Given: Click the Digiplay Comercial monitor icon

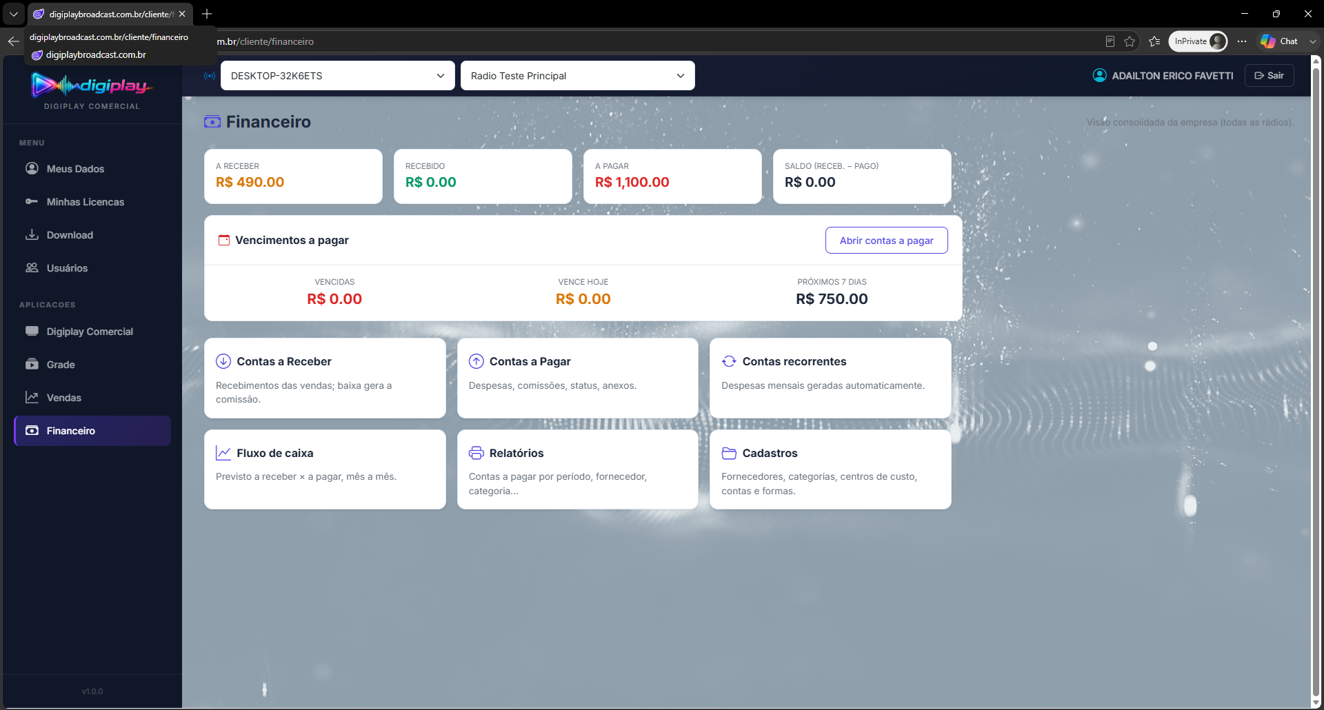Looking at the screenshot, I should tap(32, 331).
